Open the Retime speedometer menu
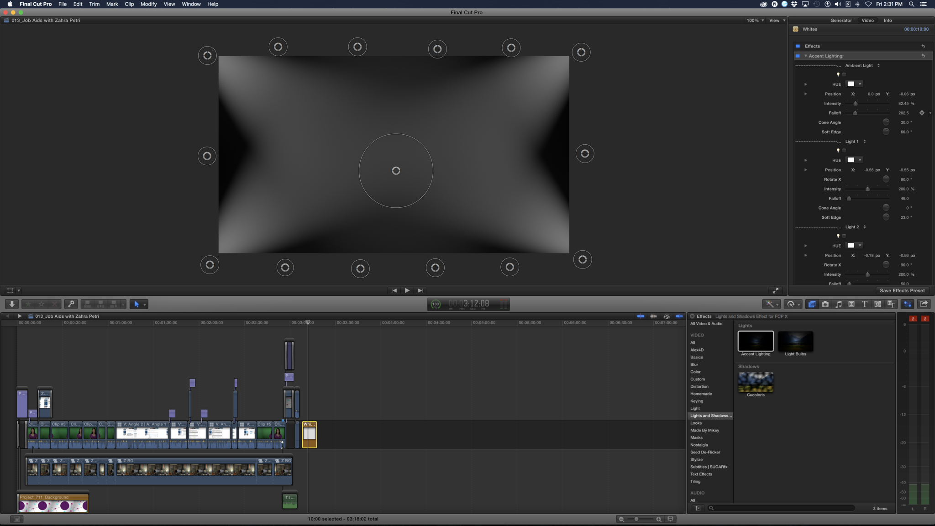This screenshot has height=526, width=935. [793, 304]
